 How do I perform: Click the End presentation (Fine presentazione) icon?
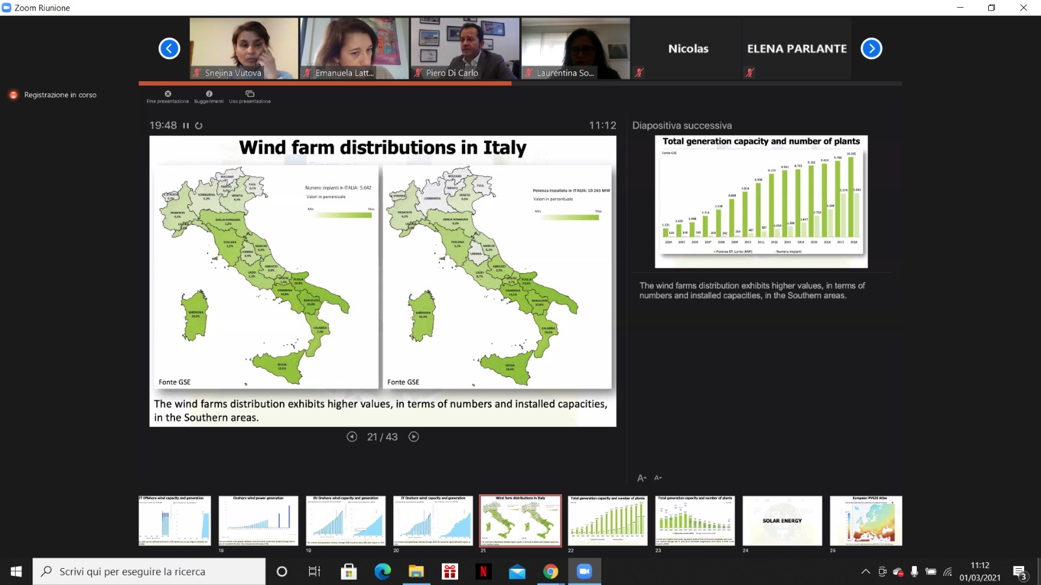(168, 94)
